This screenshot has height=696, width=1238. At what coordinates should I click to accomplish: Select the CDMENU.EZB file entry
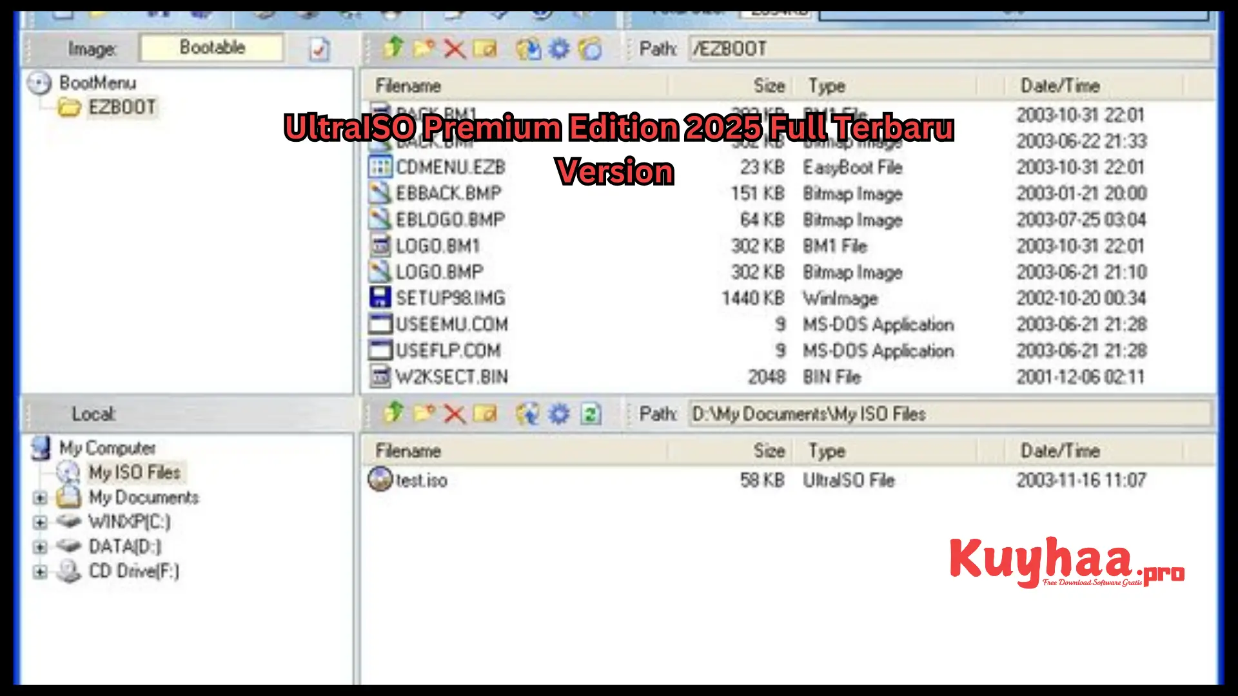pos(449,168)
